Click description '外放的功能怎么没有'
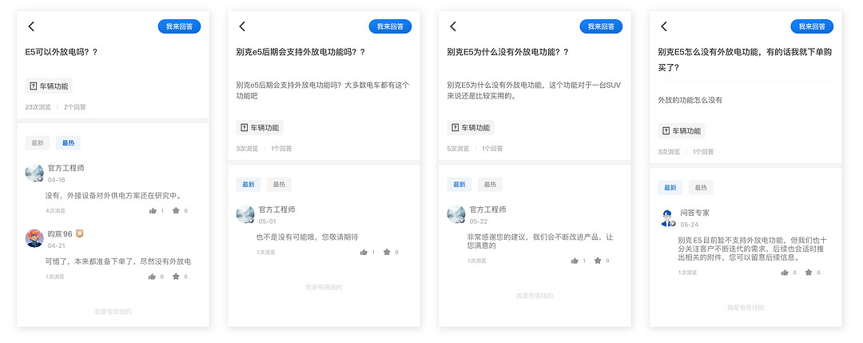 pyautogui.click(x=690, y=100)
